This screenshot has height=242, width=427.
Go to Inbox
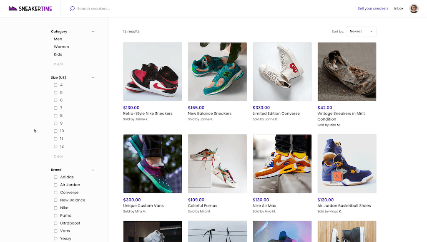399,8
